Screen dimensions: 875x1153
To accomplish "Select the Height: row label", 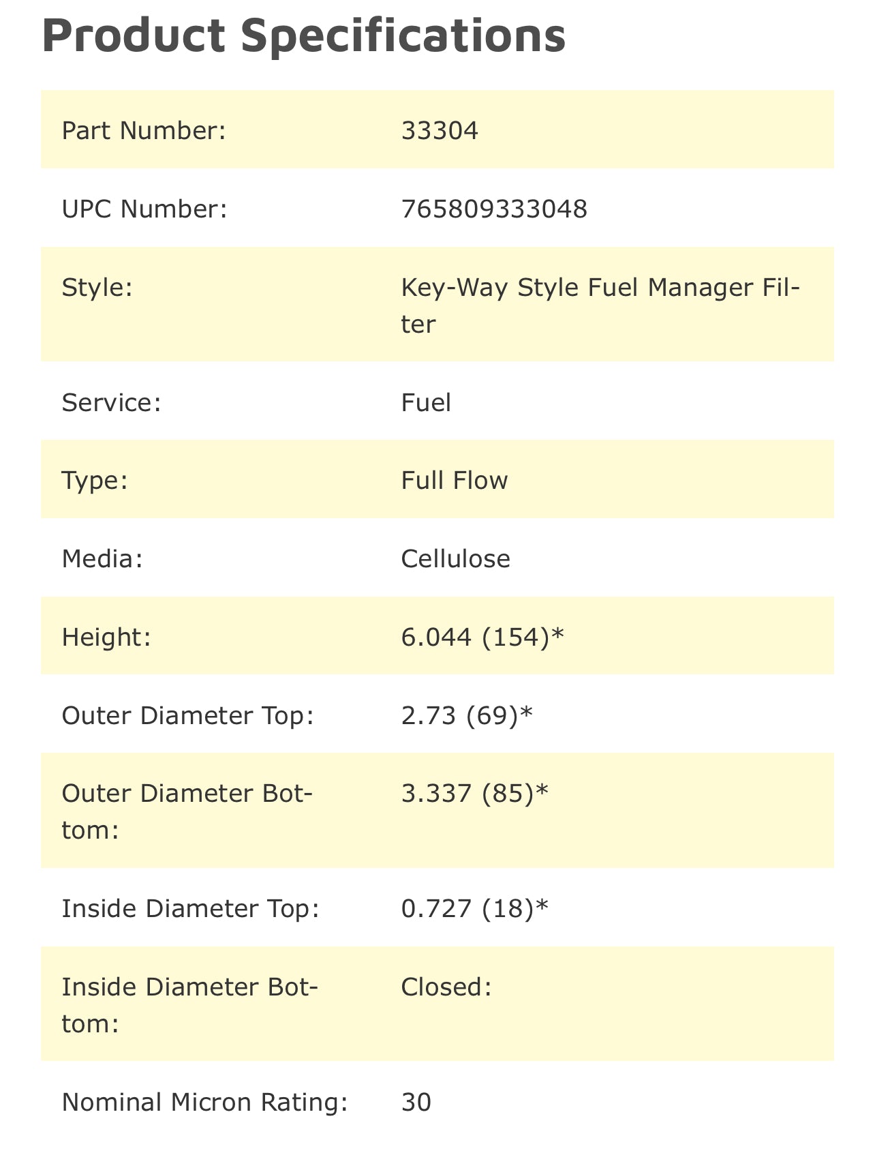I will click(106, 638).
